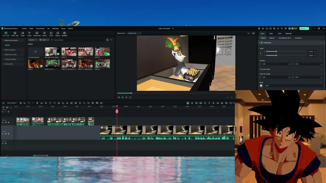Adjust the Escala Y slider handle
The image size is (326, 183).
click(276, 55)
